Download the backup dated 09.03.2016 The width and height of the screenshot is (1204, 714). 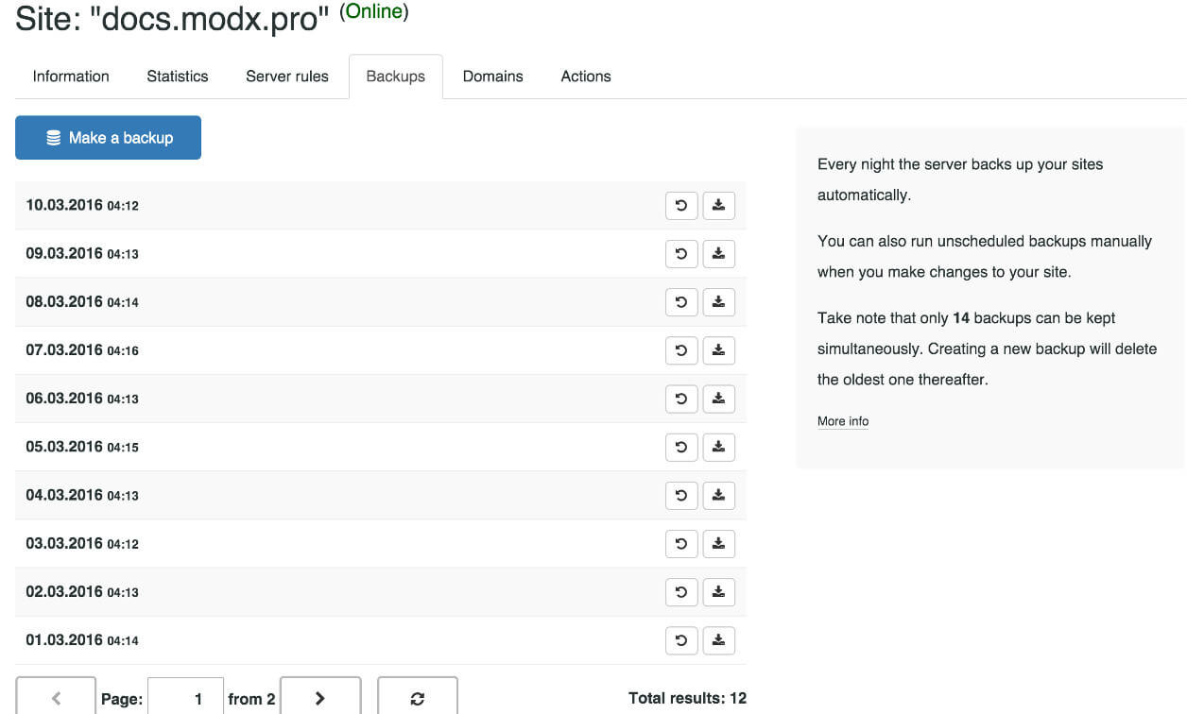point(718,253)
